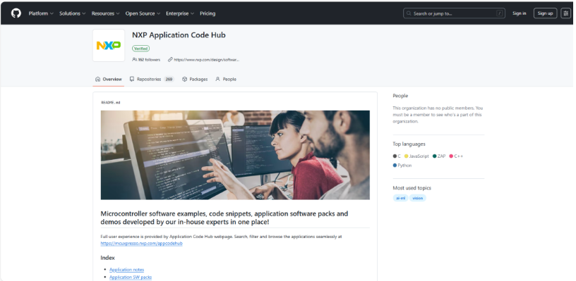
Task: Click Sign in link
Action: click(x=519, y=13)
